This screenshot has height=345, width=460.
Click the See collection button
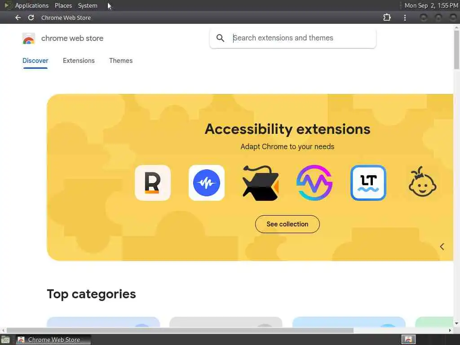pyautogui.click(x=287, y=224)
